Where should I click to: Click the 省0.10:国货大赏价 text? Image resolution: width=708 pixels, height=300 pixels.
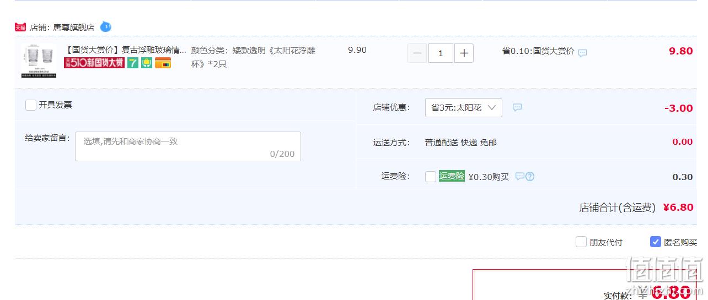point(538,51)
